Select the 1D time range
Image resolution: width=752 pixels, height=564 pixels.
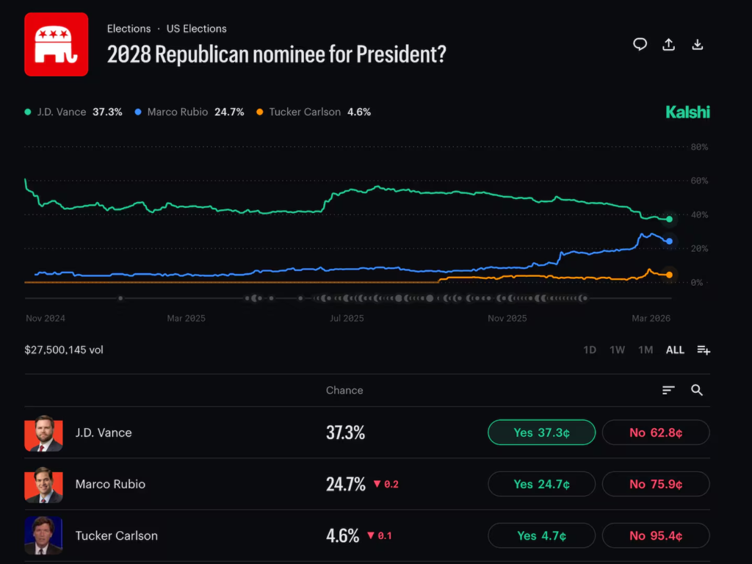589,350
